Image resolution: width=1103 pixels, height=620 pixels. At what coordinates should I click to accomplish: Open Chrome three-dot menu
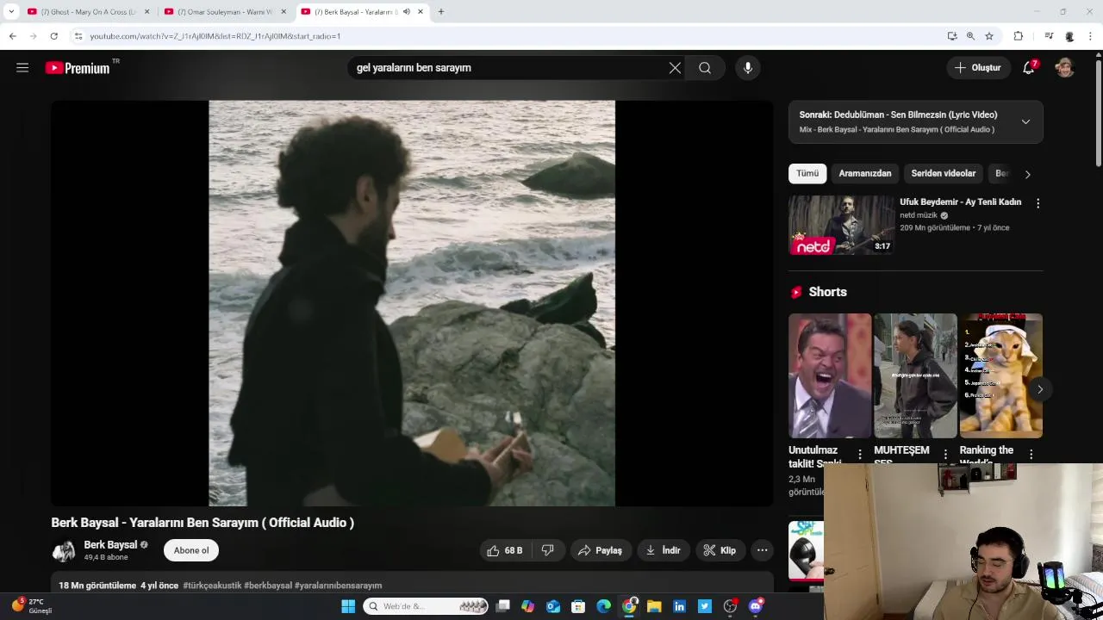click(1091, 36)
